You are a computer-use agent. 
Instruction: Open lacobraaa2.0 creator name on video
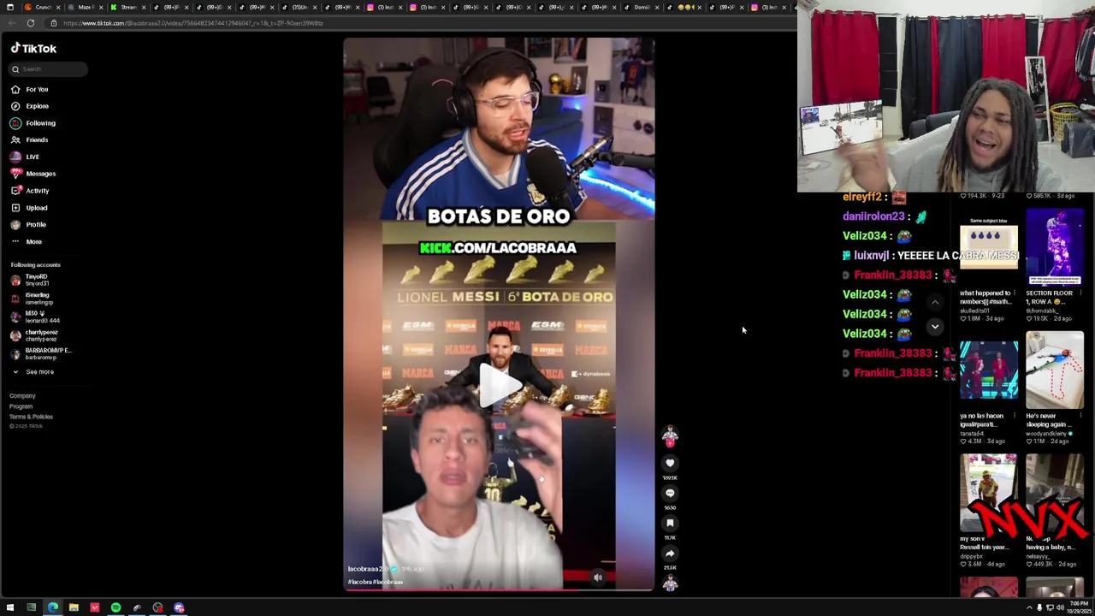(x=368, y=569)
